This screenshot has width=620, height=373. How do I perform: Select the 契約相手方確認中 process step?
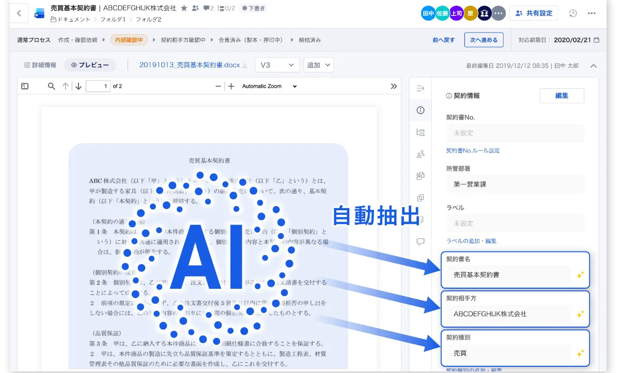183,40
